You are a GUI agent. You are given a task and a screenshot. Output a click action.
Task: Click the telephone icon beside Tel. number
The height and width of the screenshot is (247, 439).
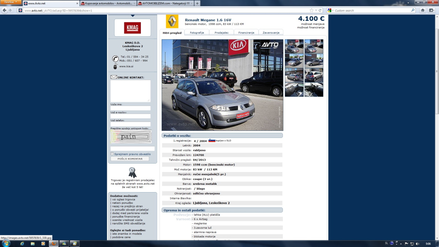point(115,59)
